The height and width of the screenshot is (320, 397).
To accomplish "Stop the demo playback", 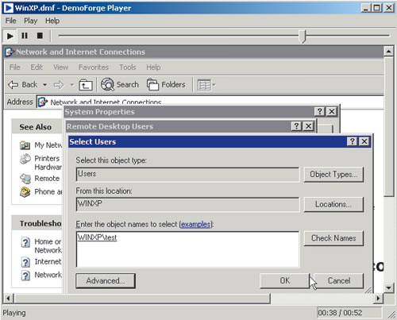I will [x=40, y=36].
